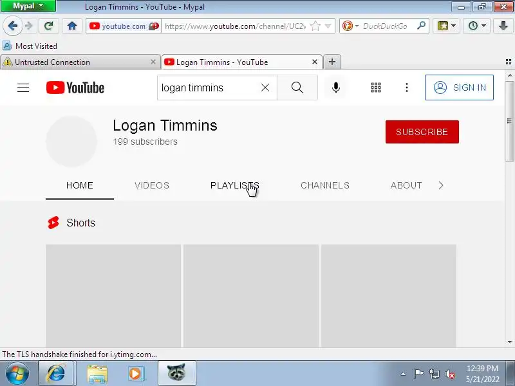Clear the YouTube search query with X
This screenshot has width=515, height=386.
265,87
